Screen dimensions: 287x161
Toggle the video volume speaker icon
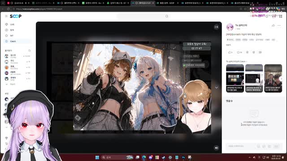tap(216, 148)
